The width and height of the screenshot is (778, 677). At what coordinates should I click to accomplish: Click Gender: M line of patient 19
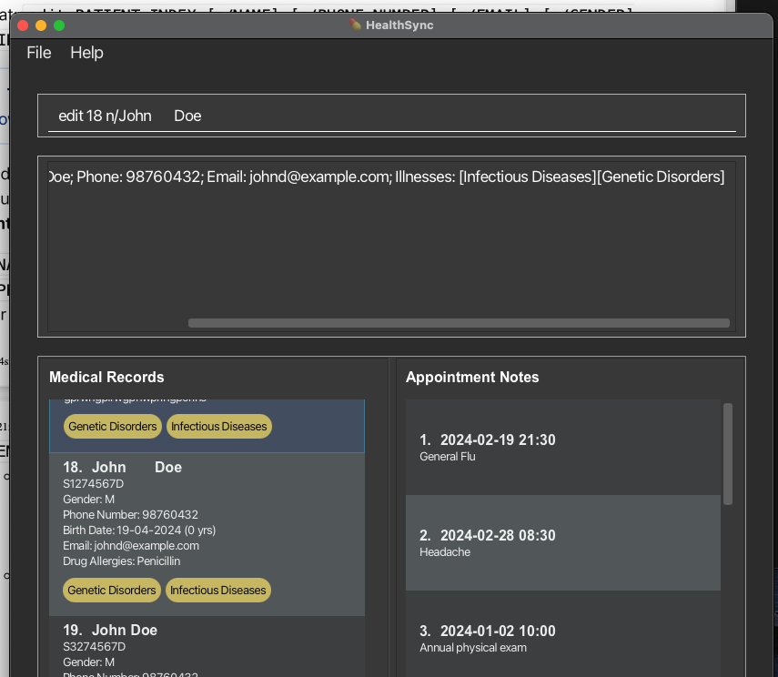89,662
